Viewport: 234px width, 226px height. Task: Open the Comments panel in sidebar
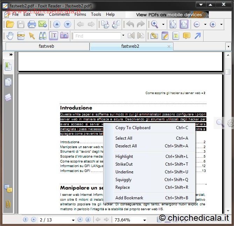(x=8, y=188)
